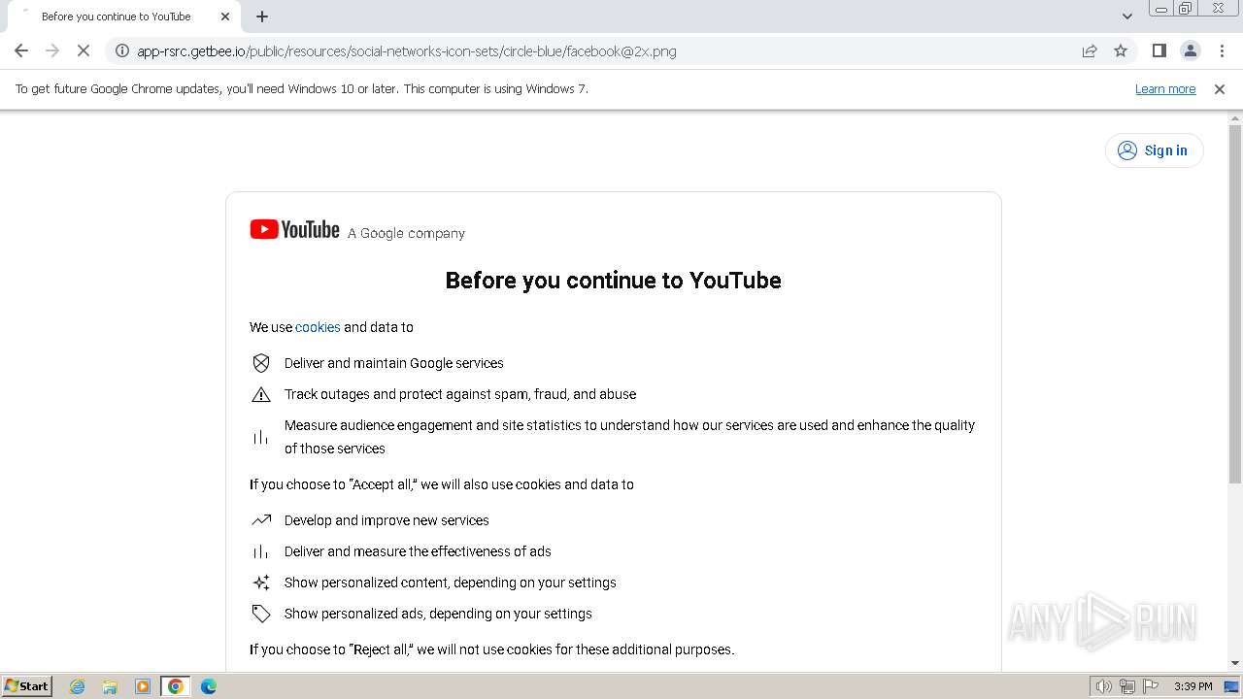Viewport: 1243px width, 699px height.
Task: Close the 'Before you continue to YouTube' tab
Action: 225,17
